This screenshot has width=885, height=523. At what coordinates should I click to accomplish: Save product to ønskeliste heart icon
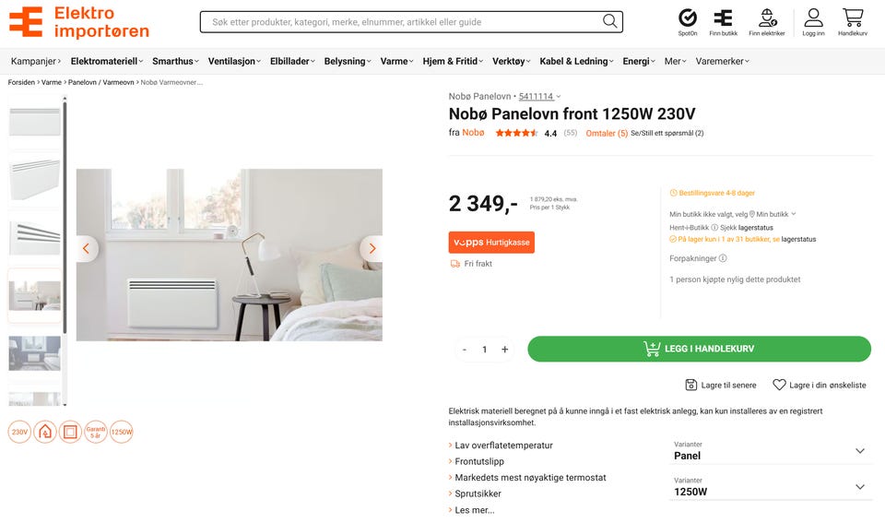point(779,385)
